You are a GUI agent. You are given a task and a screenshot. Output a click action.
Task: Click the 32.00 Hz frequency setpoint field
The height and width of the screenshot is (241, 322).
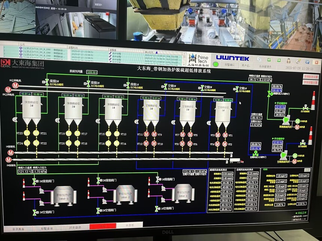[280, 106]
